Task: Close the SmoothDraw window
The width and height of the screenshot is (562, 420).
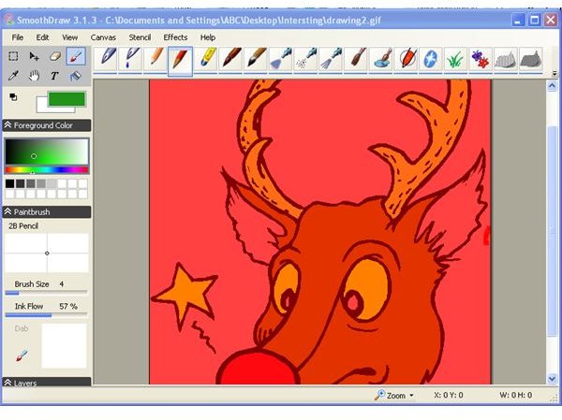Action: pyautogui.click(x=551, y=20)
